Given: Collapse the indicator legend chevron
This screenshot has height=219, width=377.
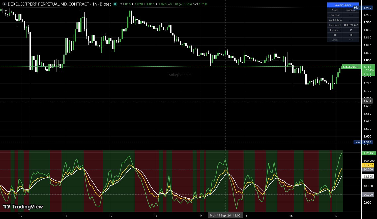Looking at the screenshot, I should pyautogui.click(x=6, y=11).
